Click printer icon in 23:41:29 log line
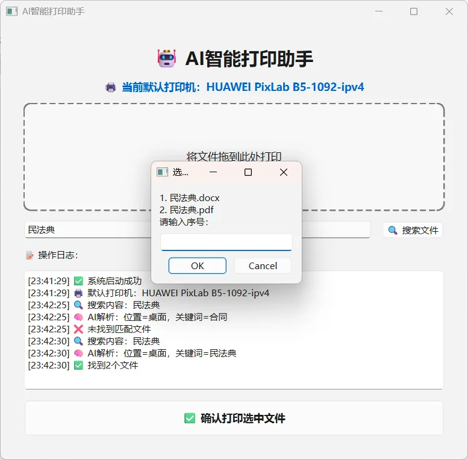468x460 pixels. pyautogui.click(x=78, y=293)
